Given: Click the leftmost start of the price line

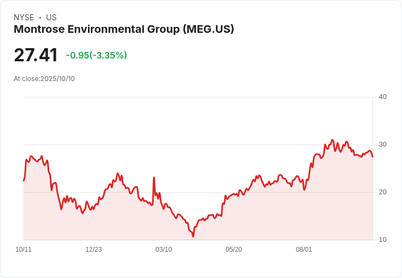Looking at the screenshot, I should coord(23,181).
